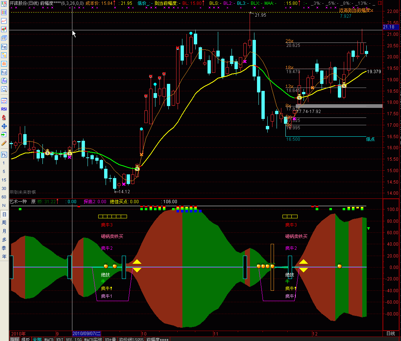The width and height of the screenshot is (401, 341).
Task: Click the month 11 timeline marker
Action: 216,334
